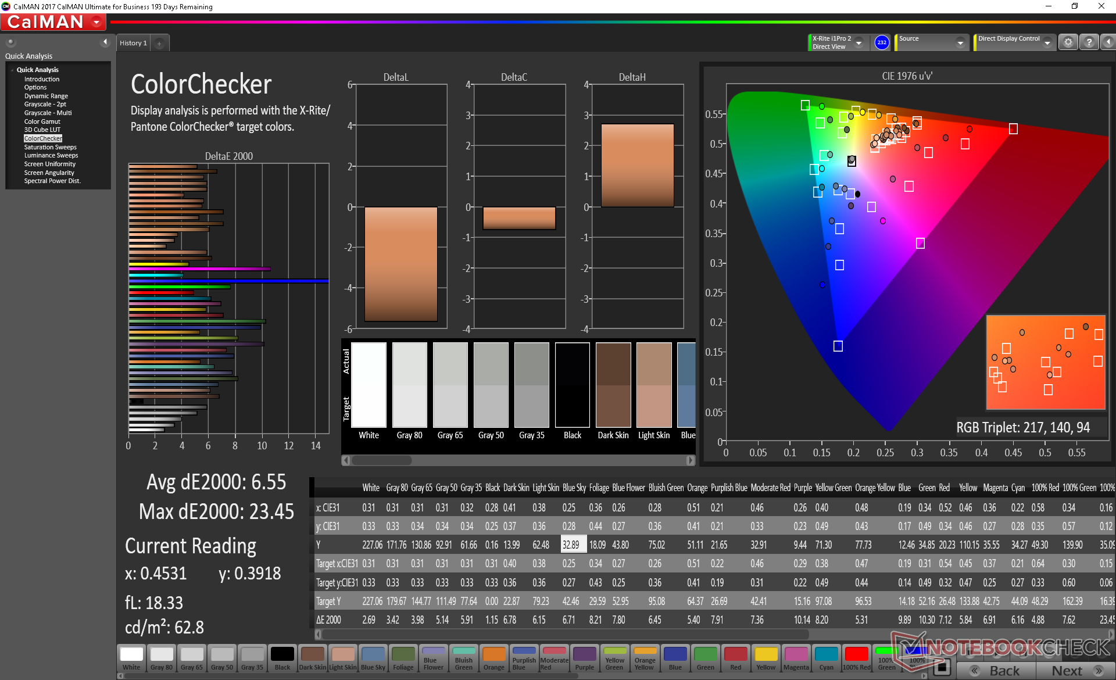Viewport: 1116px width, 680px height.
Task: Collapse the Quick Analysis sidebar arrow
Action: click(x=105, y=42)
